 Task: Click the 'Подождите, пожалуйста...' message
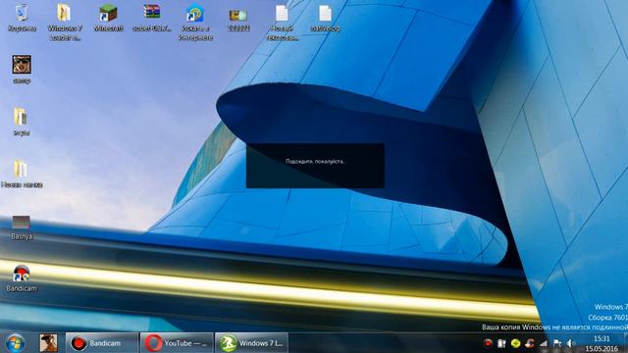[x=316, y=161]
